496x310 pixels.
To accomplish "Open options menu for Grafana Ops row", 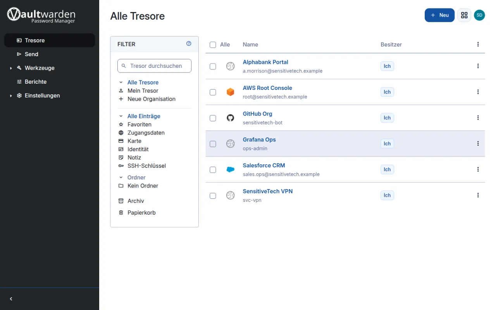I will pos(478,144).
